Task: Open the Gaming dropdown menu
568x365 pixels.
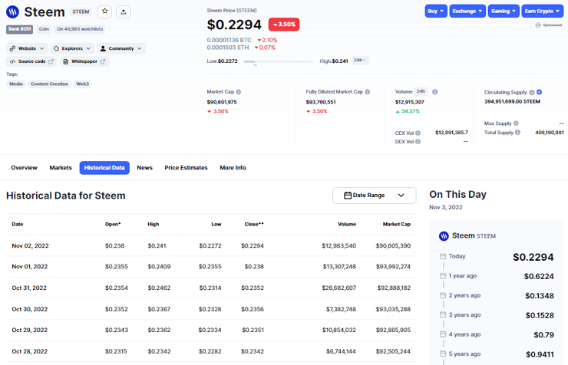Action: [504, 12]
